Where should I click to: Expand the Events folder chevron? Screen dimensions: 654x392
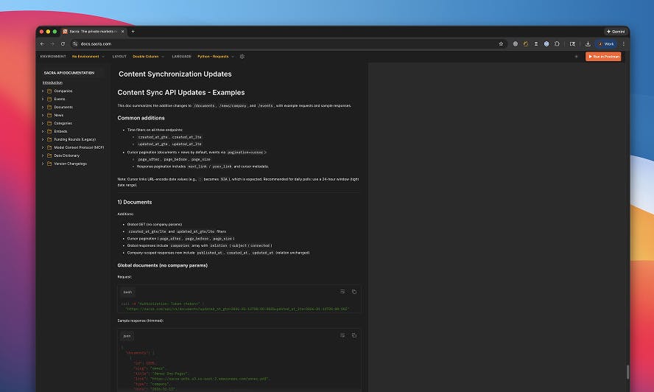[x=43, y=99]
